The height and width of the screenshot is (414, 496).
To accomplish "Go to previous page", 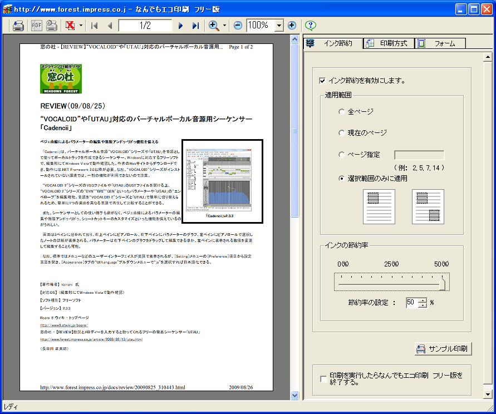I will click(110, 25).
